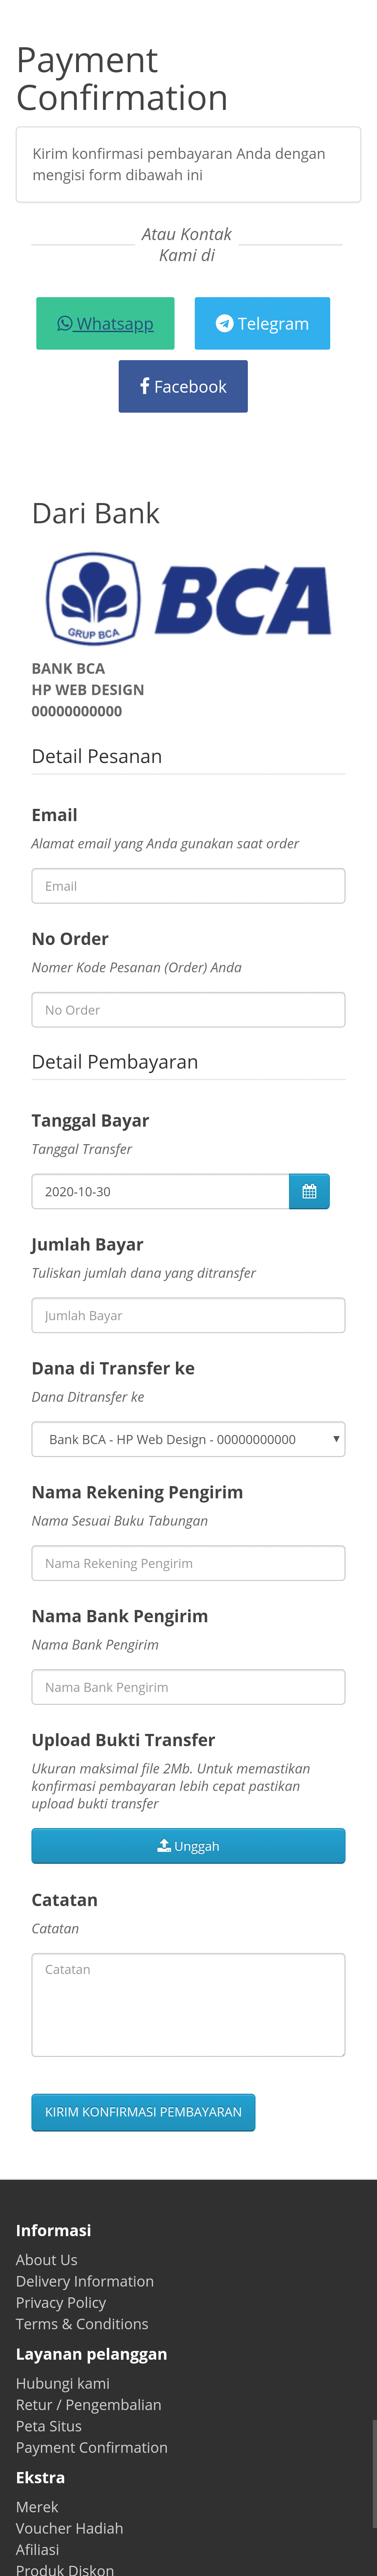The height and width of the screenshot is (2576, 377).
Task: Open the Telegram contact button
Action: [x=262, y=324]
